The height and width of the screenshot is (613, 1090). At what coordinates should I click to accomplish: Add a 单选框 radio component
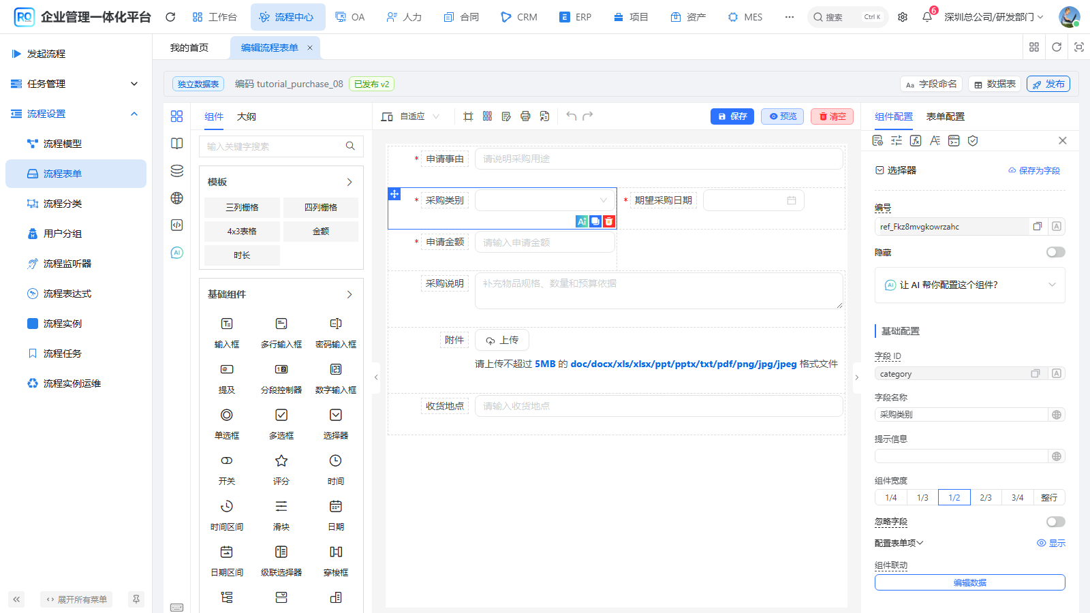tap(227, 423)
